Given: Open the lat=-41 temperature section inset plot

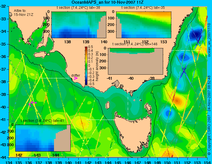Looking at the screenshot, I should pos(43,138).
